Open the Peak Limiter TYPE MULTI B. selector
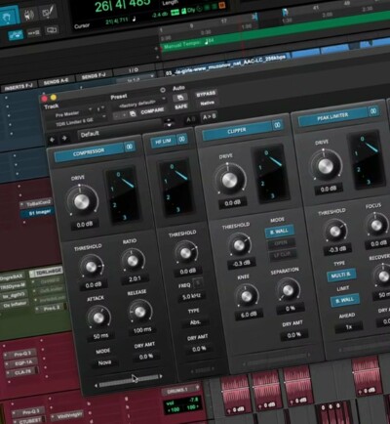This screenshot has width=390, height=424. (x=341, y=276)
